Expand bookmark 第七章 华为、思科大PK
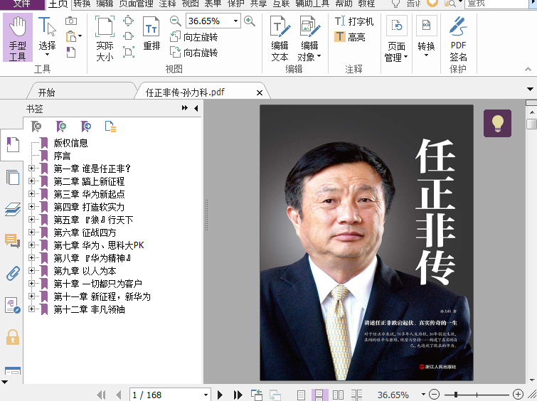This screenshot has height=401, width=537. [31, 245]
